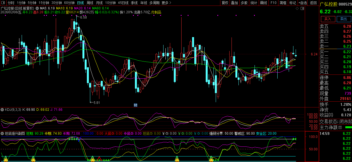Toggle the side panel icon beside the diamond
Image resolution: width=352 pixels, height=162 pixels.
point(302,9)
